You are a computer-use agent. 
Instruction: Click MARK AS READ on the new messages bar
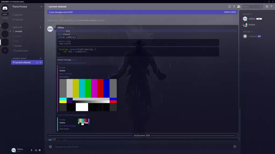click(230, 12)
